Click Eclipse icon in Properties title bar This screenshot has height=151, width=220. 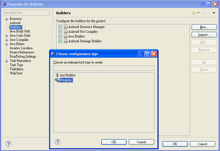(4, 4)
